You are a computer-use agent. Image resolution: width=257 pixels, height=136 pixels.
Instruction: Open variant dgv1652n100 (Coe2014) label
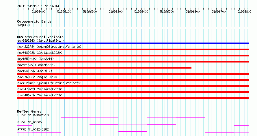[x=36, y=59]
